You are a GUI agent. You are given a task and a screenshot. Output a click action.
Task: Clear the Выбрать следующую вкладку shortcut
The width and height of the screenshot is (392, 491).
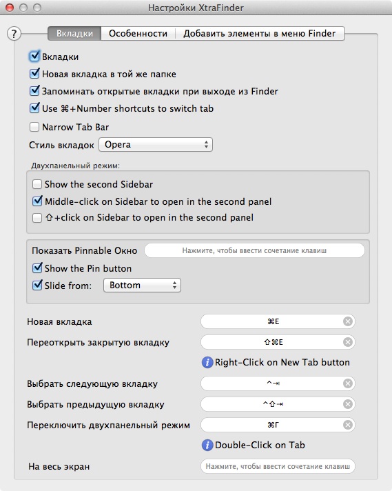pyautogui.click(x=348, y=383)
